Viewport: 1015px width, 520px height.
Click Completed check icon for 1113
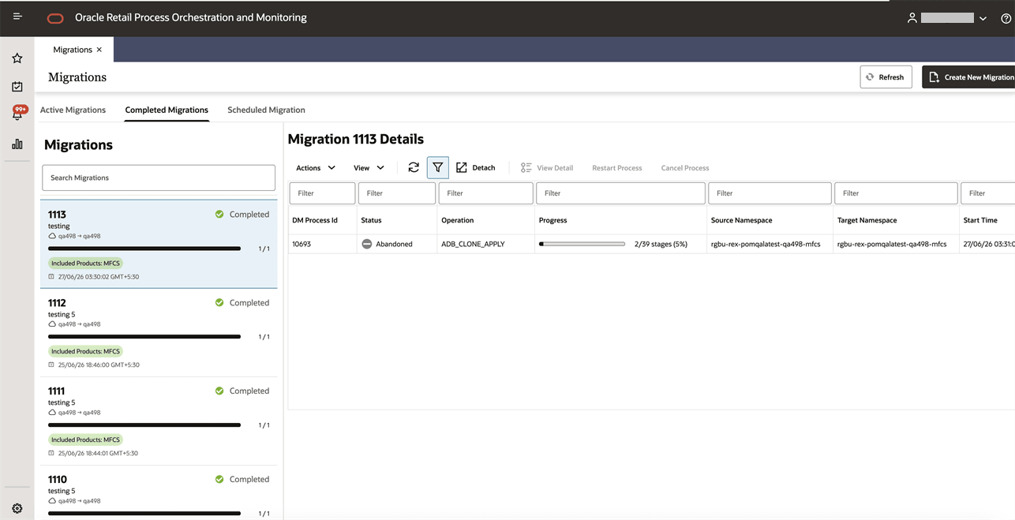pyautogui.click(x=219, y=214)
